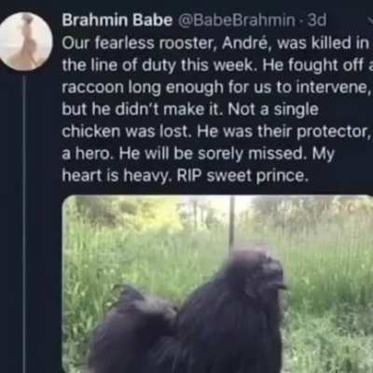View the attached rooster photo

(217, 283)
